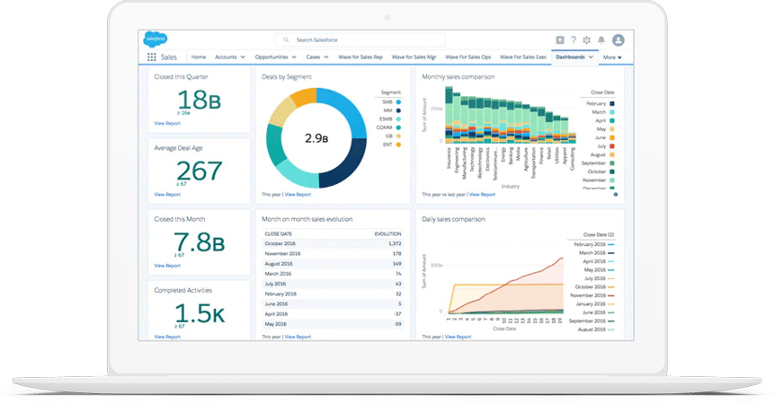Screen dimensions: 775x404
Task: Click the COMM segment legend swatch
Action: click(398, 127)
